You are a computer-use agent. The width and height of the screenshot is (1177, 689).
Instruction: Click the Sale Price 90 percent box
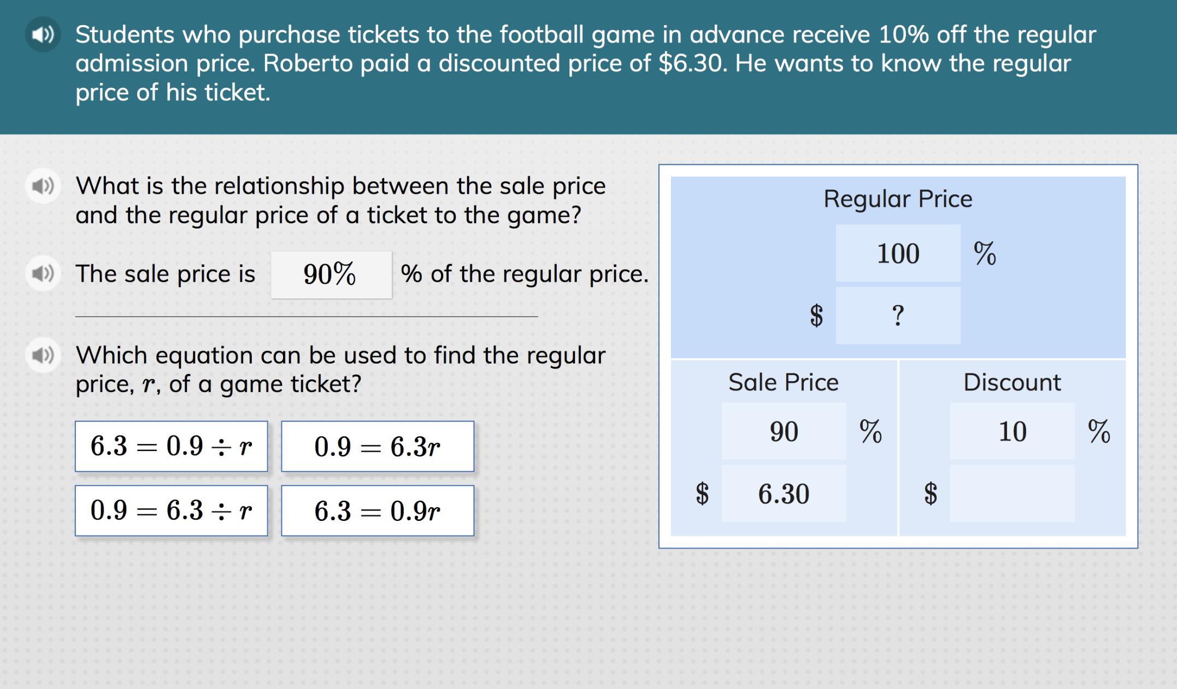(x=784, y=431)
